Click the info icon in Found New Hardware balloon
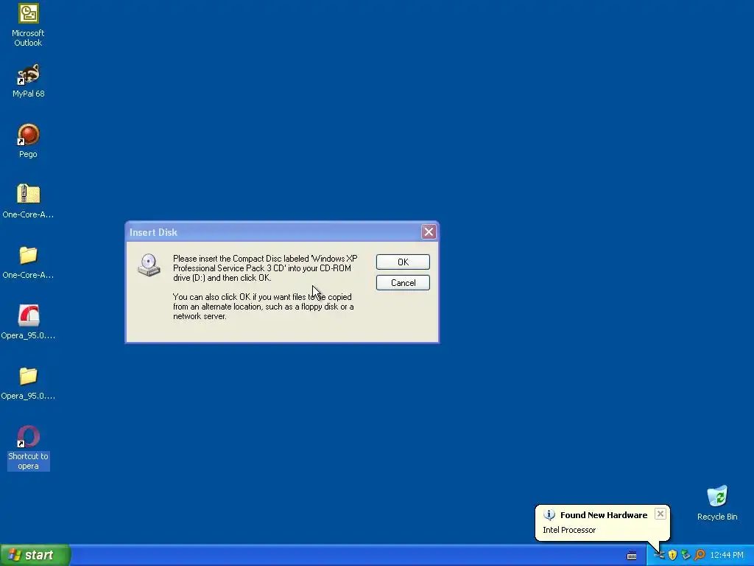Image resolution: width=754 pixels, height=566 pixels. [x=549, y=515]
